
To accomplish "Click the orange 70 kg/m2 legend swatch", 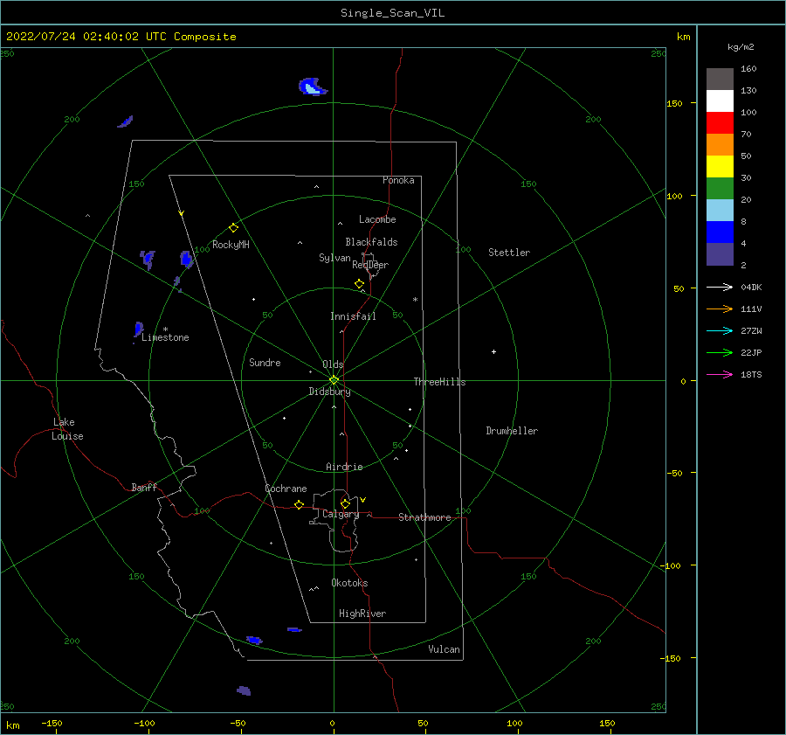I will (720, 145).
